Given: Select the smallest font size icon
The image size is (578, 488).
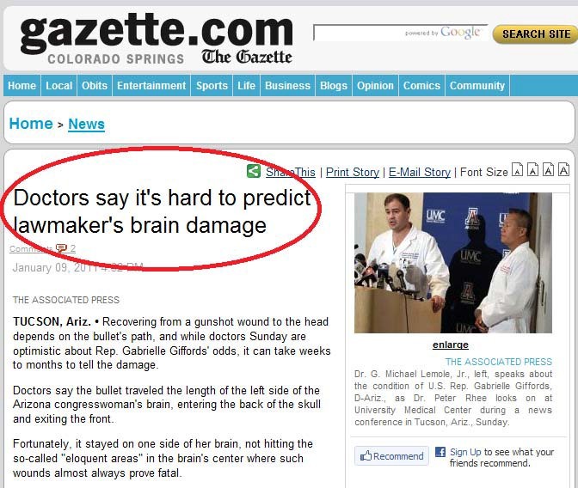Looking at the screenshot, I should (x=517, y=170).
